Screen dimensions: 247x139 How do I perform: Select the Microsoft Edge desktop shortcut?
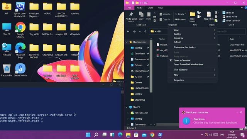click(x=20, y=51)
